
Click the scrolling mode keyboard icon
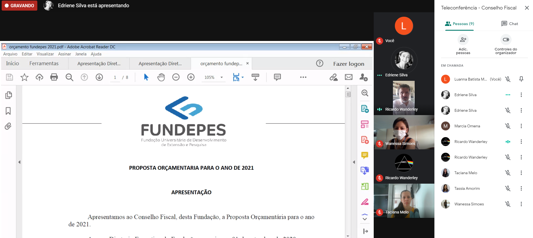tap(255, 77)
